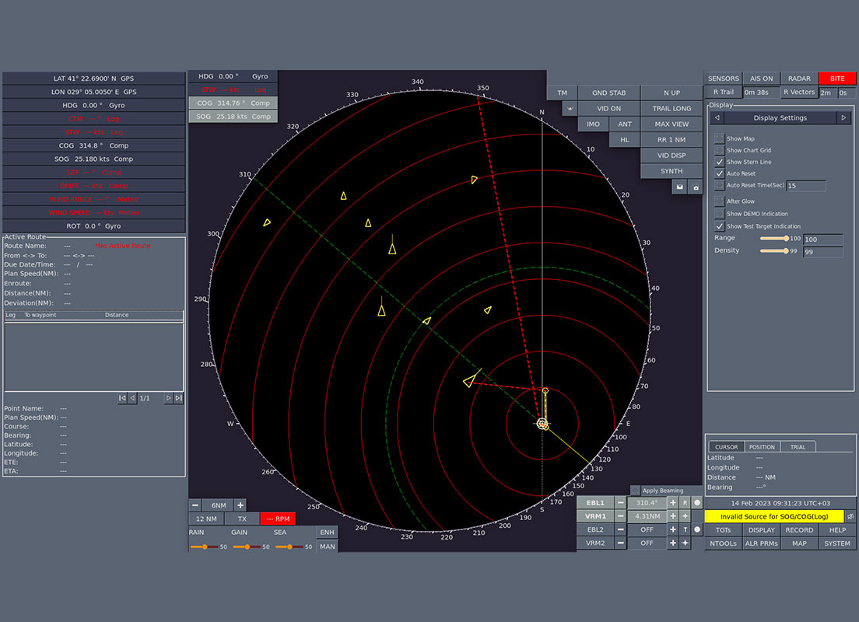Image resolution: width=859 pixels, height=622 pixels.
Task: Click the camera screenshot icon
Action: click(x=696, y=187)
